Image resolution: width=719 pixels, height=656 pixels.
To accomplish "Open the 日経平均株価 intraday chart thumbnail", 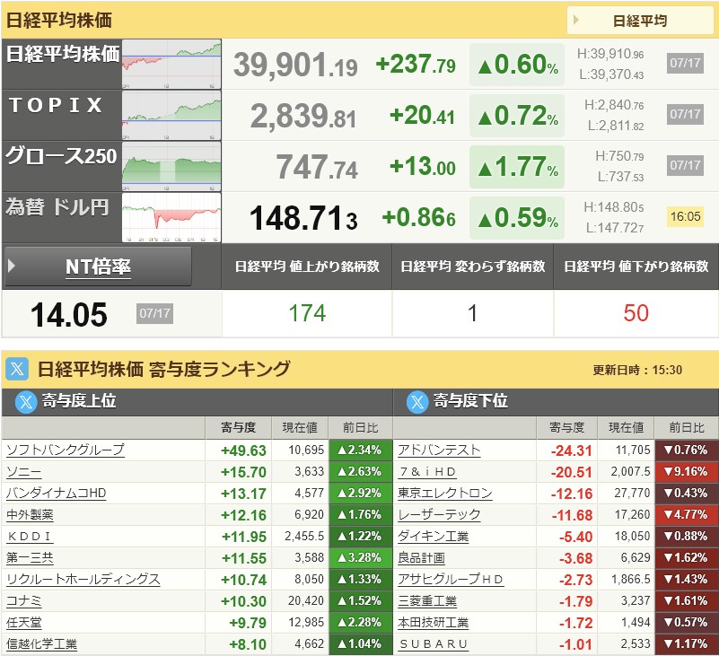I will pyautogui.click(x=171, y=65).
